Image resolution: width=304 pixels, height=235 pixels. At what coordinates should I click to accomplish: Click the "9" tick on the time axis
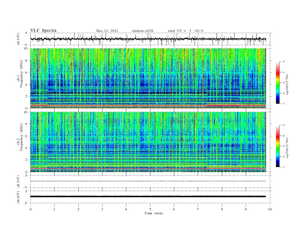pyautogui.click(x=246, y=209)
